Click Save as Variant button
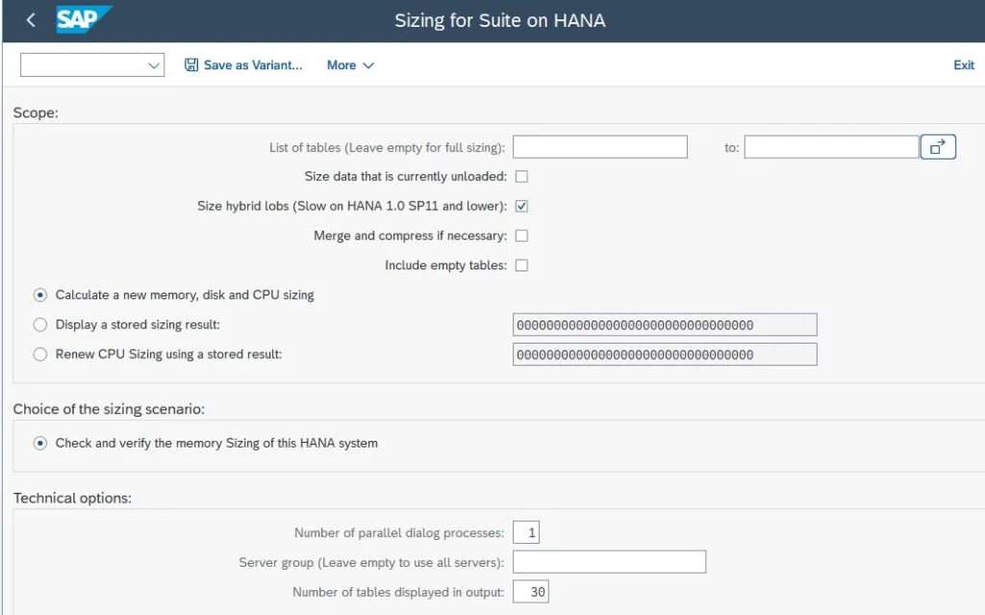The image size is (985, 615). [x=243, y=64]
